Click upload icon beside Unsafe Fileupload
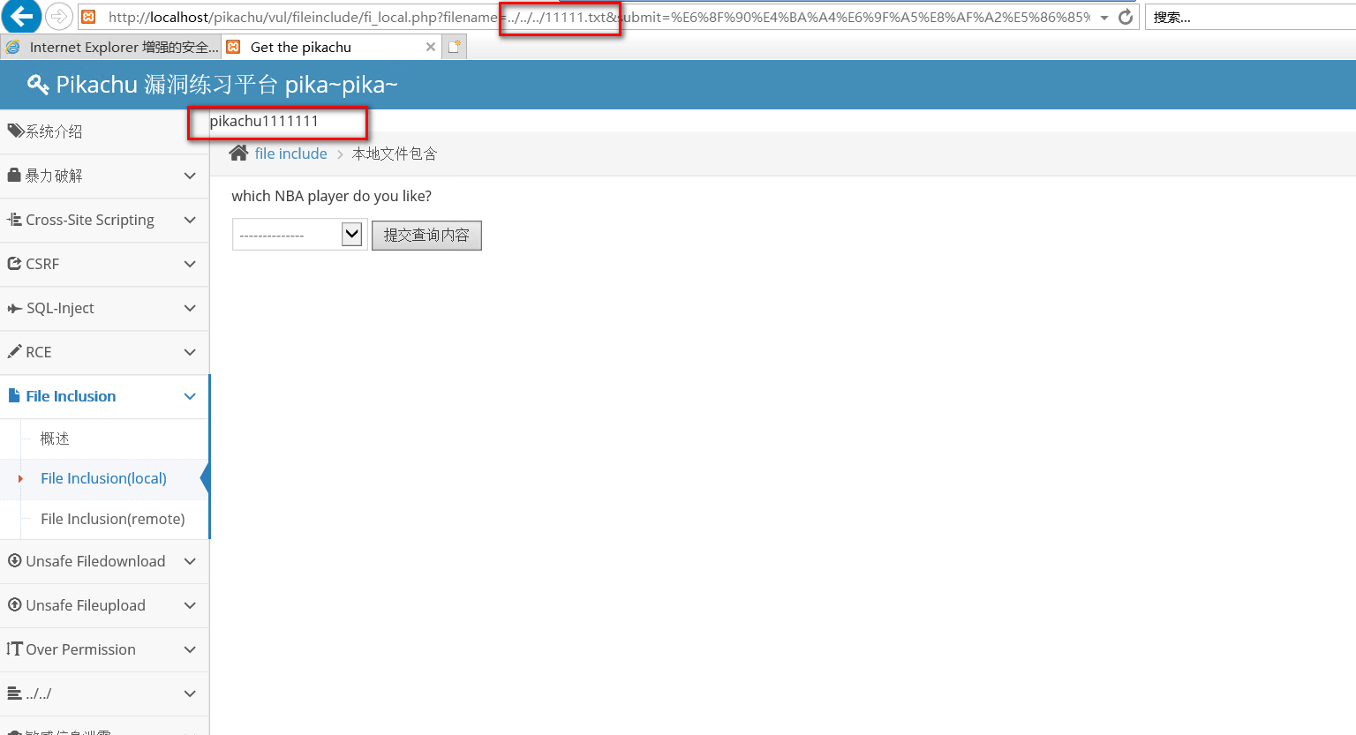Screen dimensions: 1356x735 [x=14, y=604]
